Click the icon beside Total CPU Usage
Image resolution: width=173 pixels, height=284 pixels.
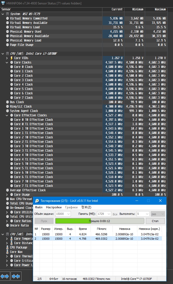(7, 203)
